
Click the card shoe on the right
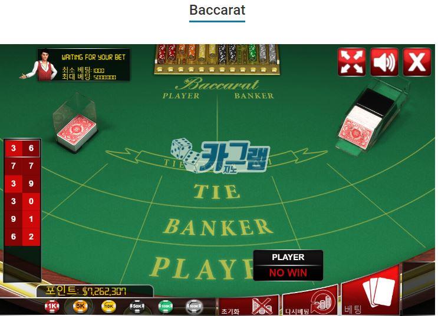point(370,117)
